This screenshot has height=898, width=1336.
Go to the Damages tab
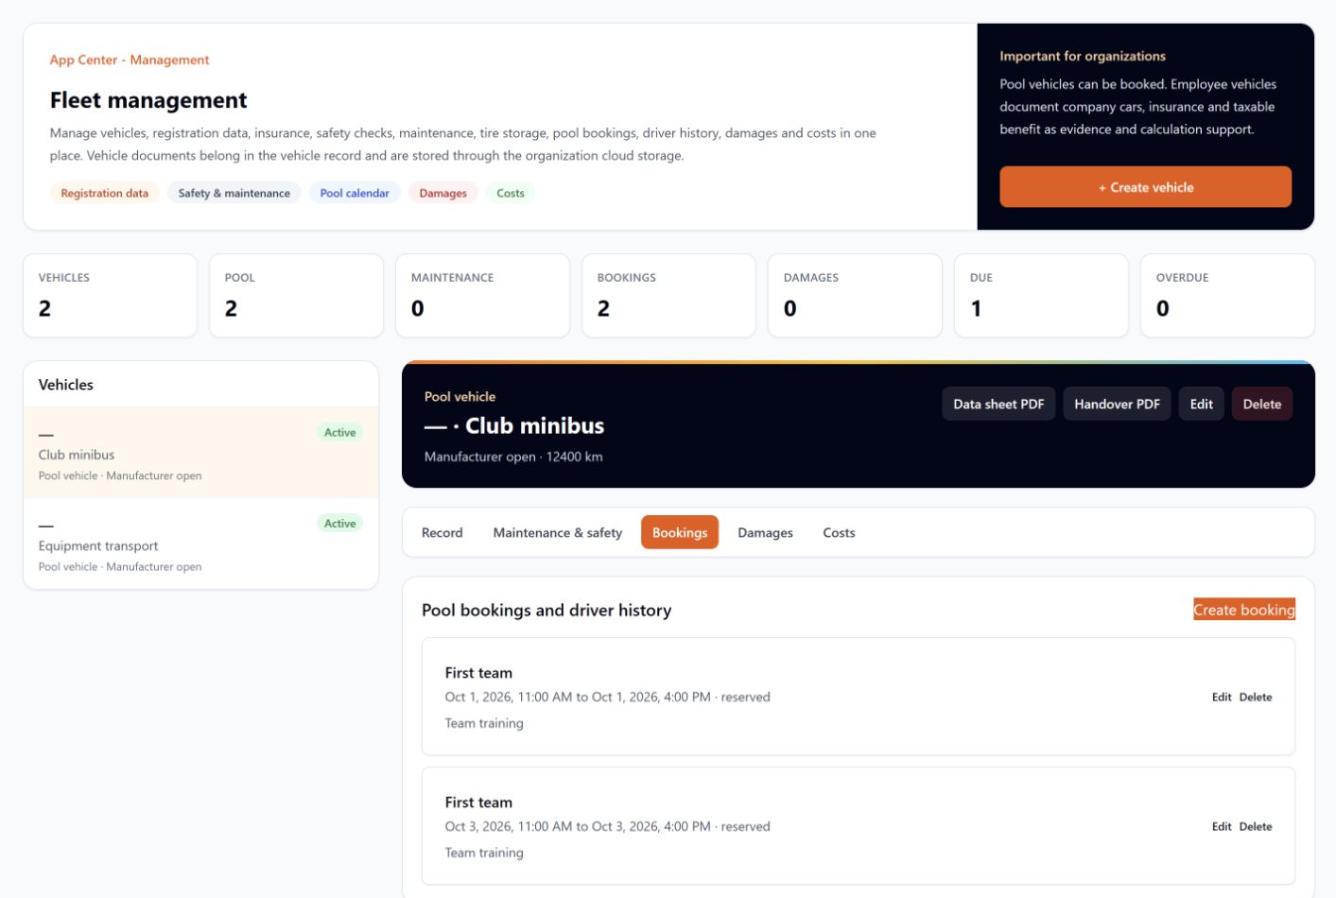(x=765, y=532)
